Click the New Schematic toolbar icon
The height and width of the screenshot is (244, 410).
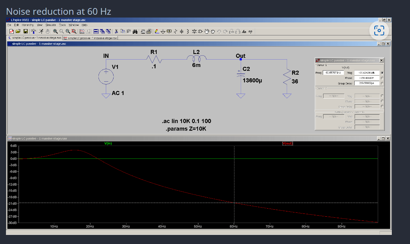12,32
